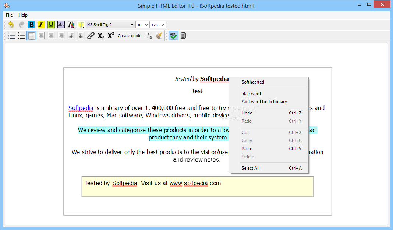Center-align the text
This screenshot has height=230, width=393.
(x=41, y=36)
